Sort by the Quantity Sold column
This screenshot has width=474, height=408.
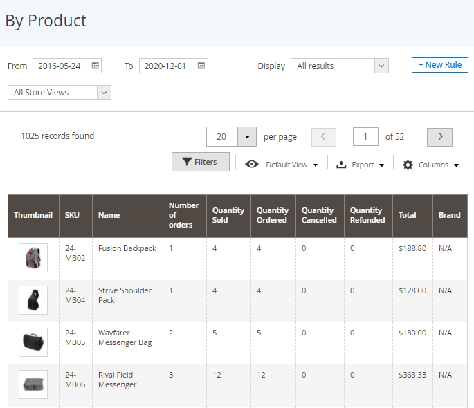(228, 215)
